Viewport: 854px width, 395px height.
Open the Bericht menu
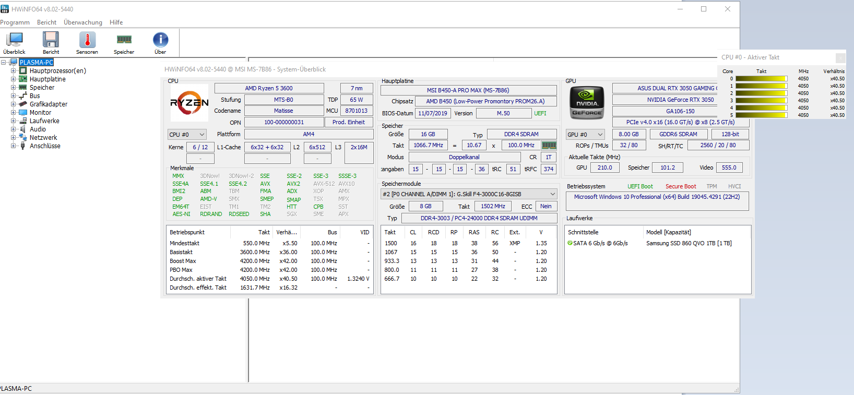pyautogui.click(x=46, y=22)
